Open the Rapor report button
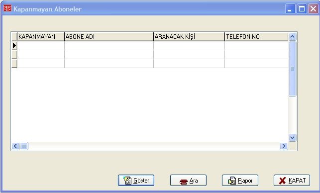Viewport: 320px width, 193px height. coord(240,181)
